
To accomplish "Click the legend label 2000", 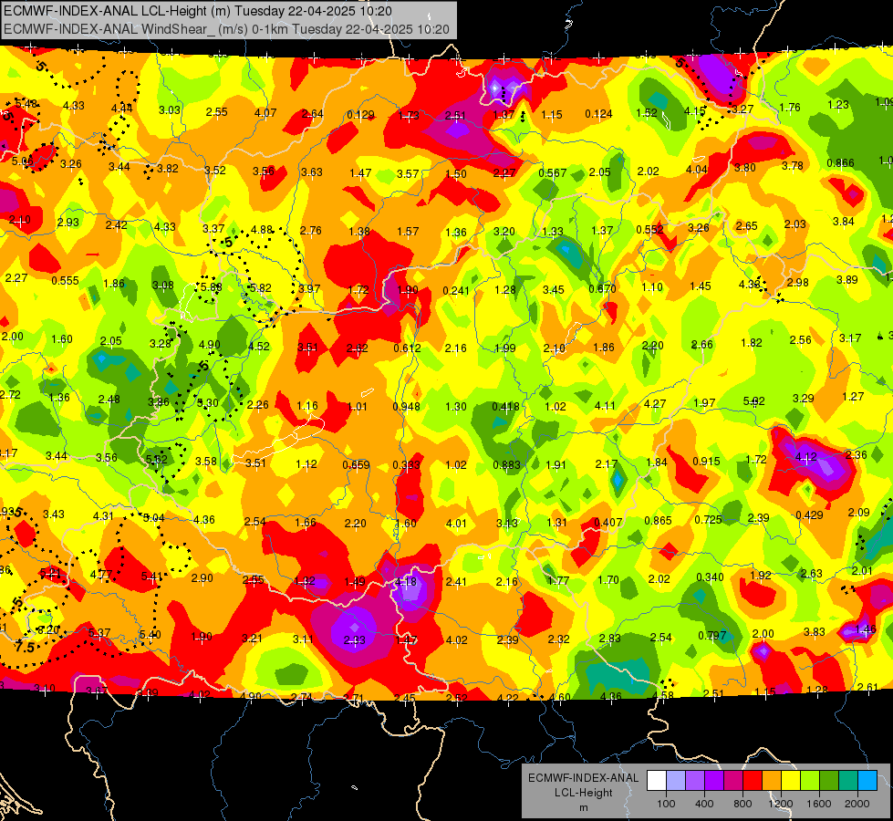I will [857, 804].
